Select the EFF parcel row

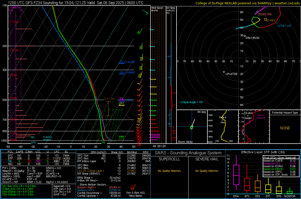click(x=39, y=158)
